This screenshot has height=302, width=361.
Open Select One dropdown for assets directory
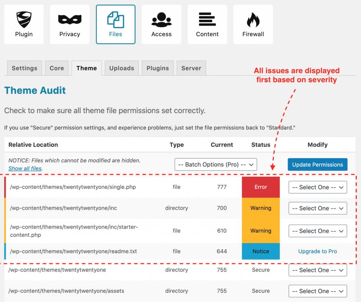318,291
